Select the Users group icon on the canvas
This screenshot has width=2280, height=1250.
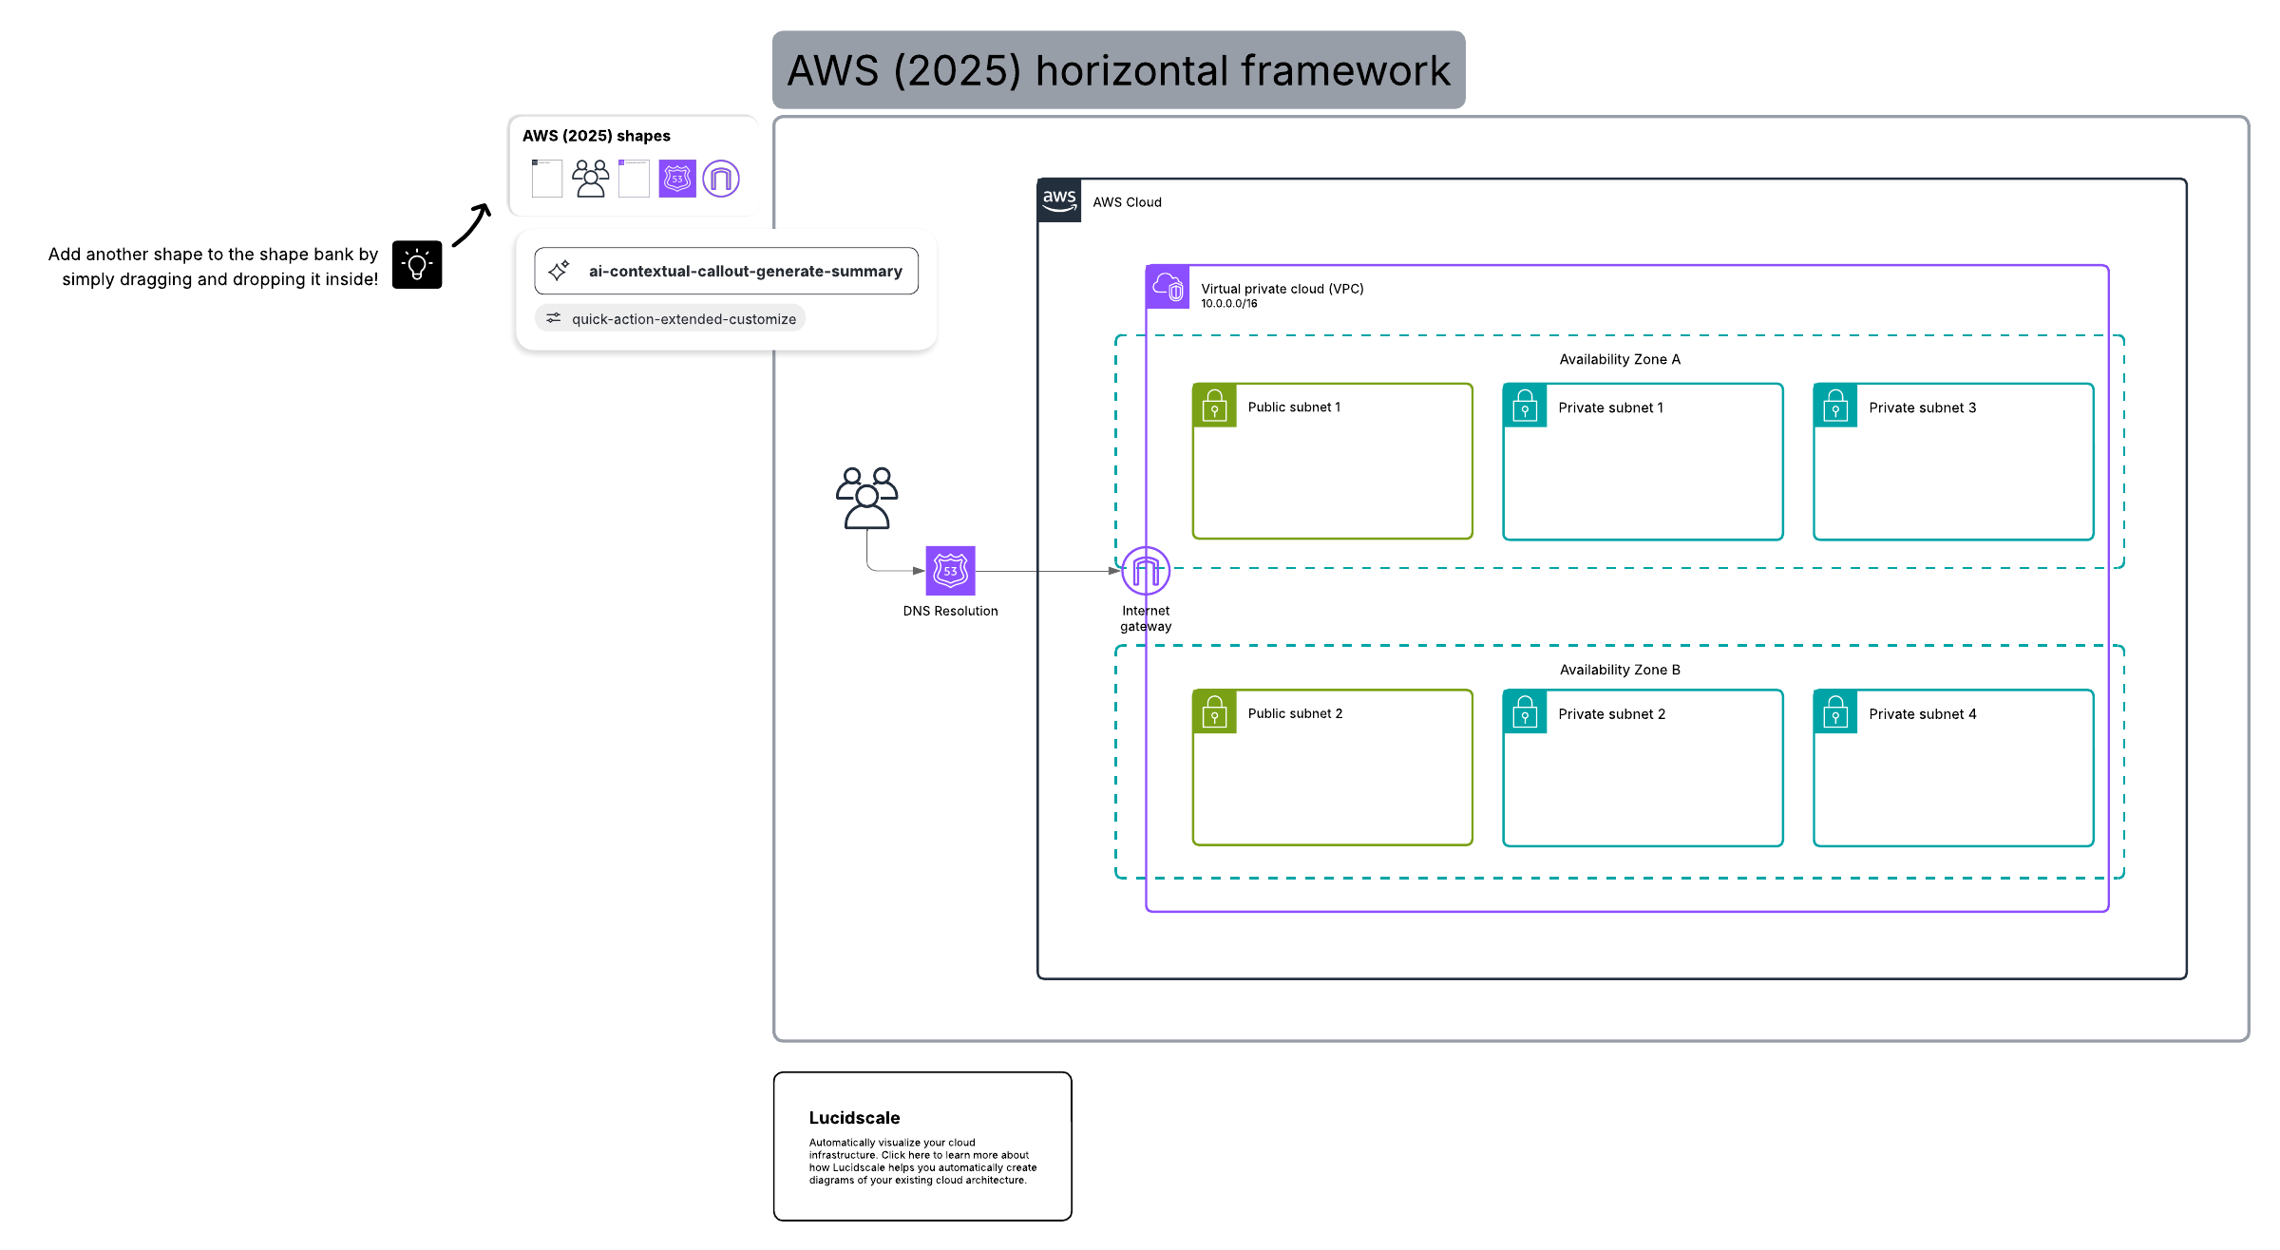pyautogui.click(x=866, y=498)
